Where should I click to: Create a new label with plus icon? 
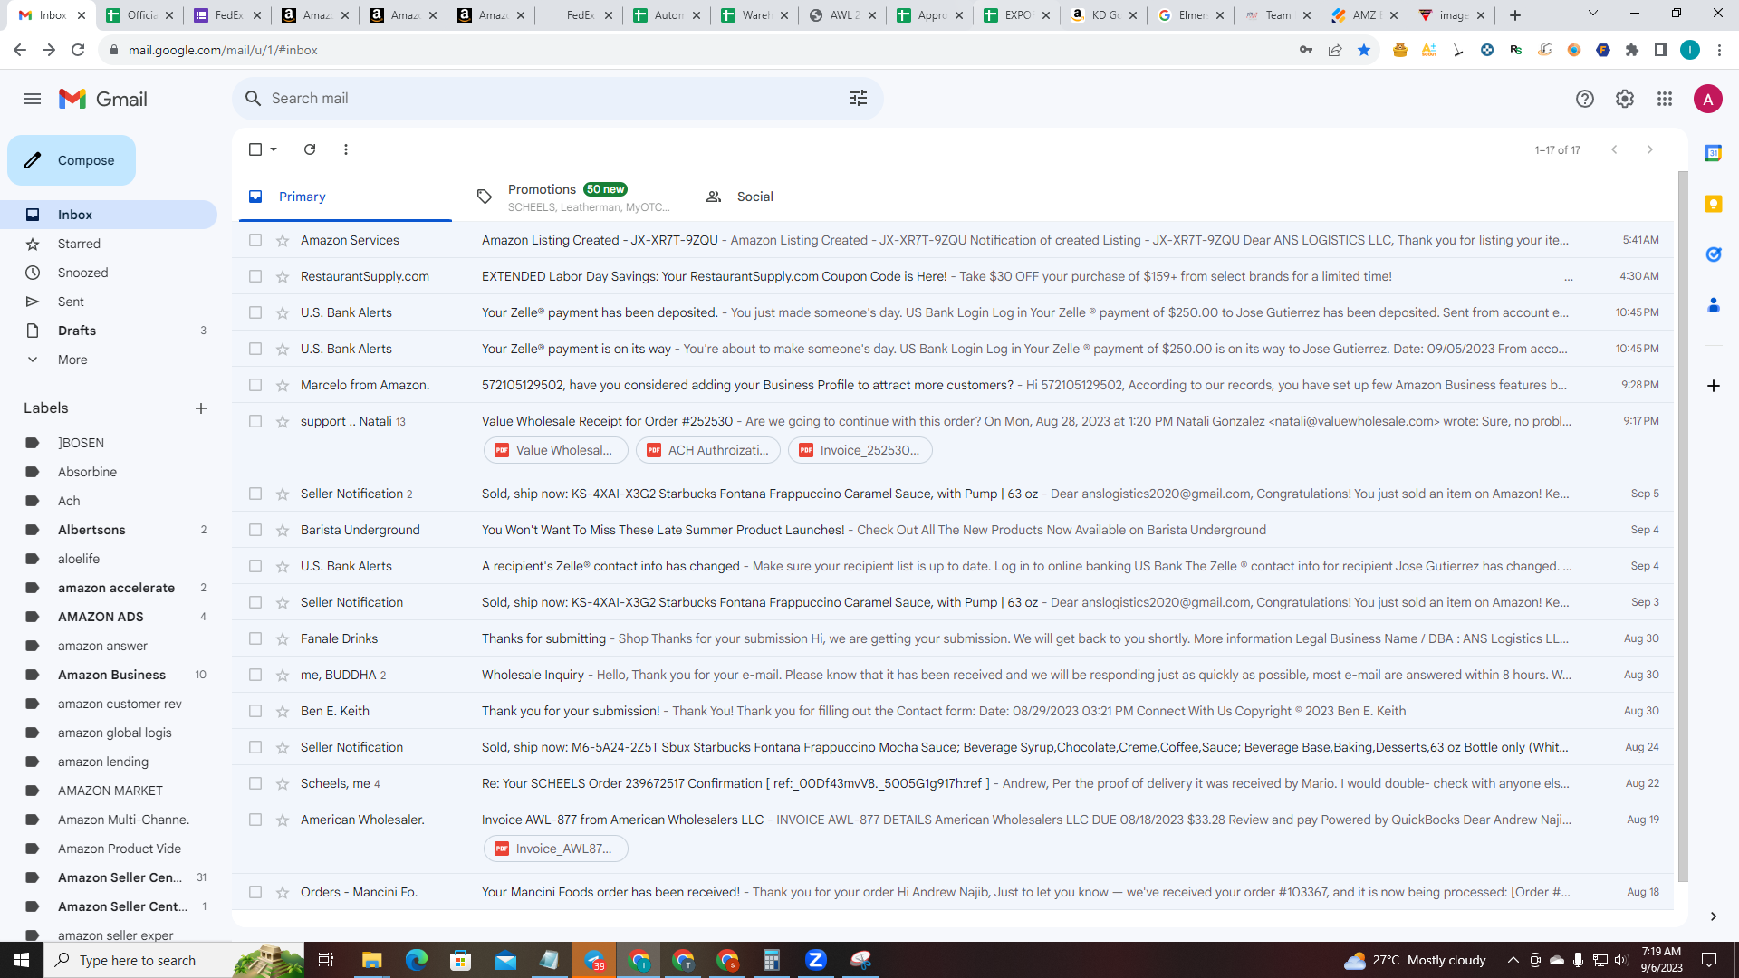click(x=201, y=408)
